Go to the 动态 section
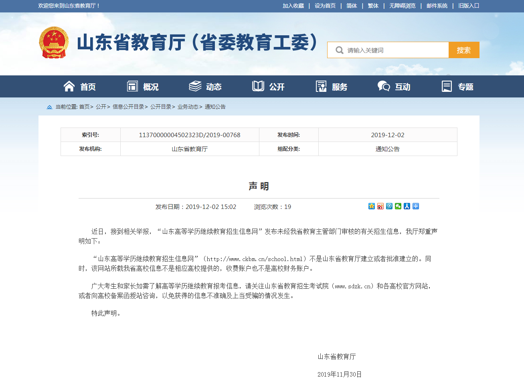The width and height of the screenshot is (524, 391). [x=205, y=87]
